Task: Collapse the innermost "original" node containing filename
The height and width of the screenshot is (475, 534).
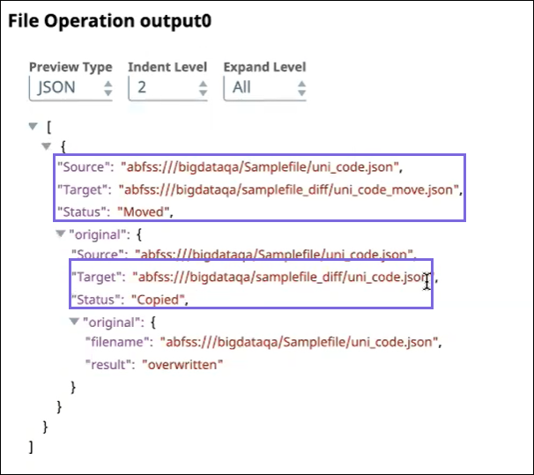Action: tap(74, 321)
